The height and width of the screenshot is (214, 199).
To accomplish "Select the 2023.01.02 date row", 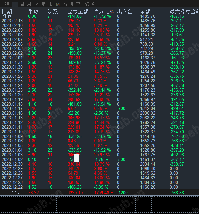I will click(x=12, y=159).
